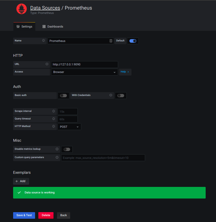Click the Name input containing Prometheus
The width and height of the screenshot is (216, 222).
(81, 41)
